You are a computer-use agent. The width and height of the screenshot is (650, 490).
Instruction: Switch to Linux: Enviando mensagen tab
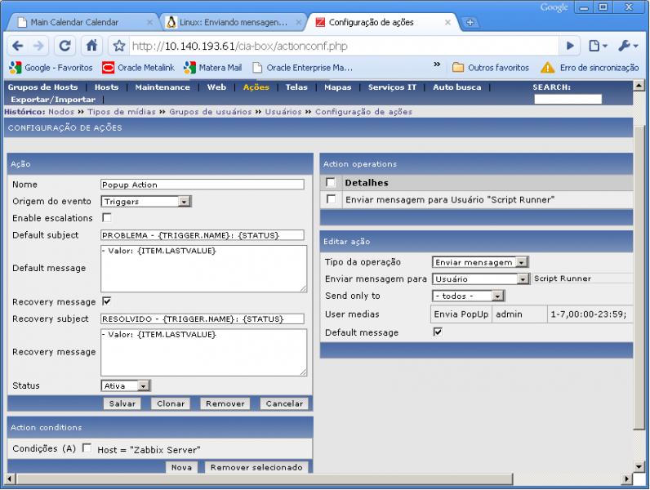pyautogui.click(x=227, y=22)
